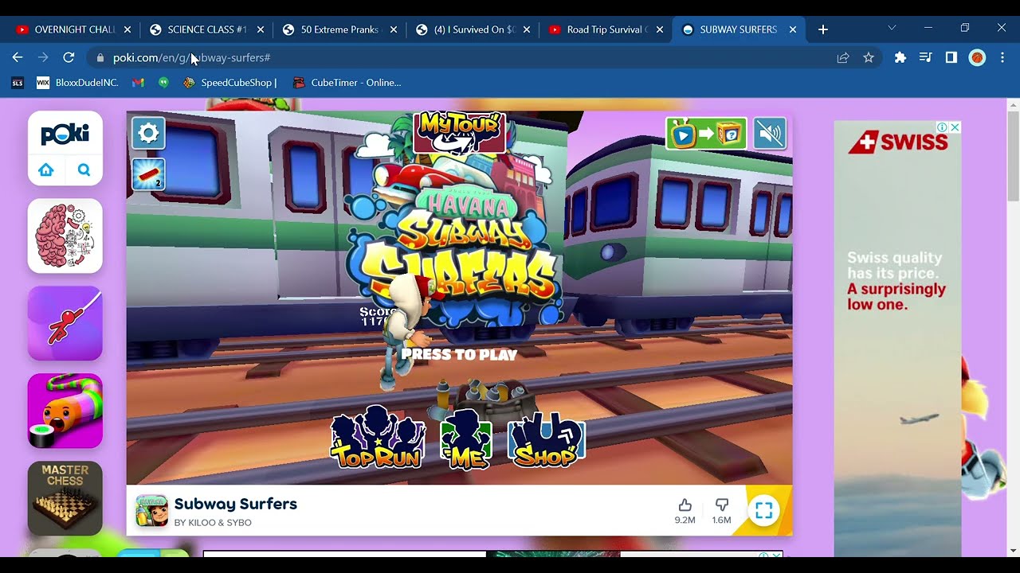1020x573 pixels.
Task: Open Poki search magnifier
Action: (x=84, y=170)
